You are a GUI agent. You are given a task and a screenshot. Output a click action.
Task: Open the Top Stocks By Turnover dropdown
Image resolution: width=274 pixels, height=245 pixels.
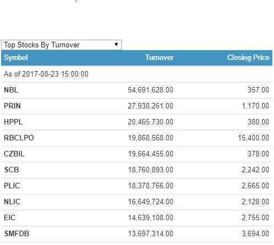61,45
